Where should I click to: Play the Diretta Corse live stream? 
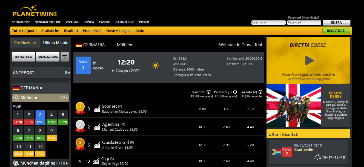click(309, 60)
